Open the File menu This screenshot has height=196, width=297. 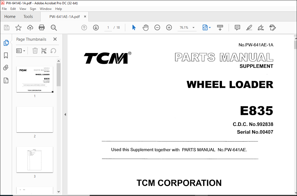click(x=4, y=9)
